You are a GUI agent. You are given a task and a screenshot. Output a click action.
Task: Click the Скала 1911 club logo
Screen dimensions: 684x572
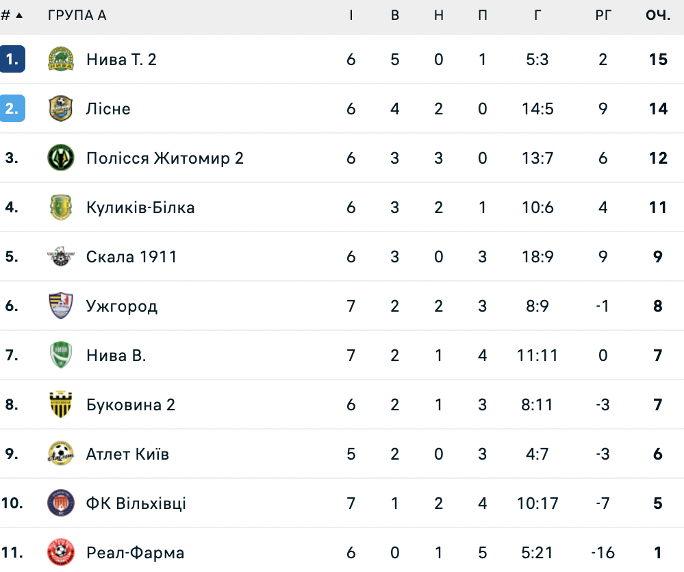[61, 257]
